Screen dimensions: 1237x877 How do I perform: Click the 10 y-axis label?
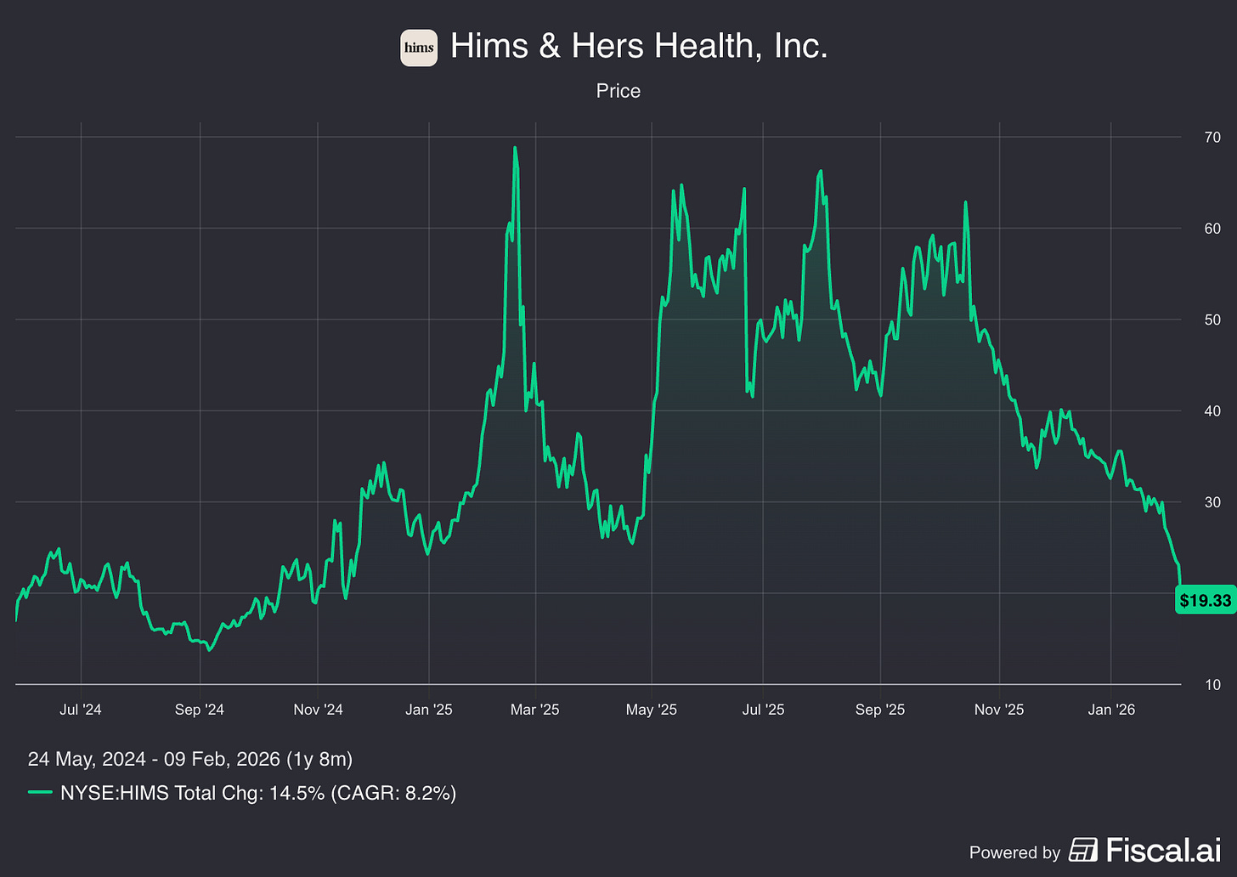[1212, 685]
